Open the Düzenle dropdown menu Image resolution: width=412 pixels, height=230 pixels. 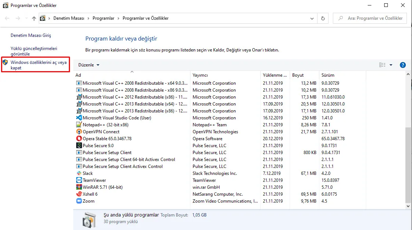(89, 65)
